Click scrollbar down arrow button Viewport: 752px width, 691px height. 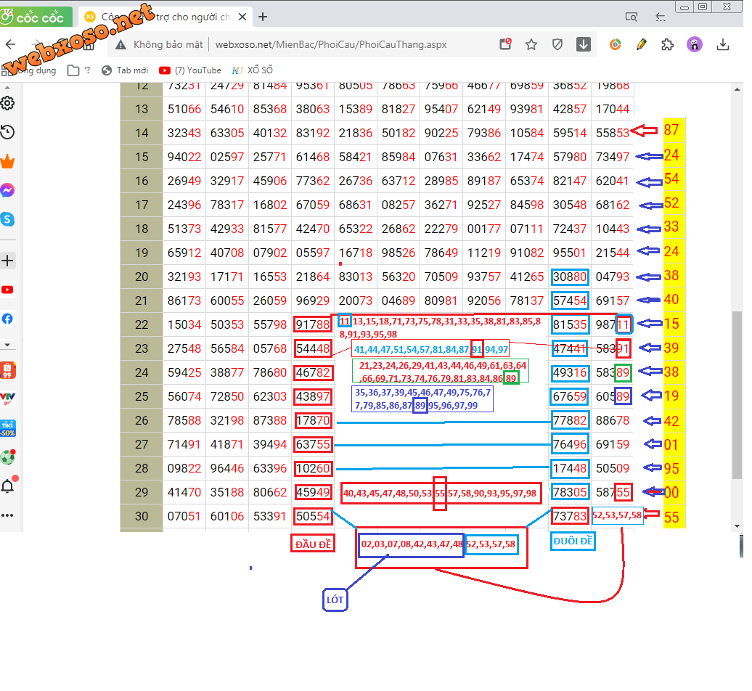[737, 526]
